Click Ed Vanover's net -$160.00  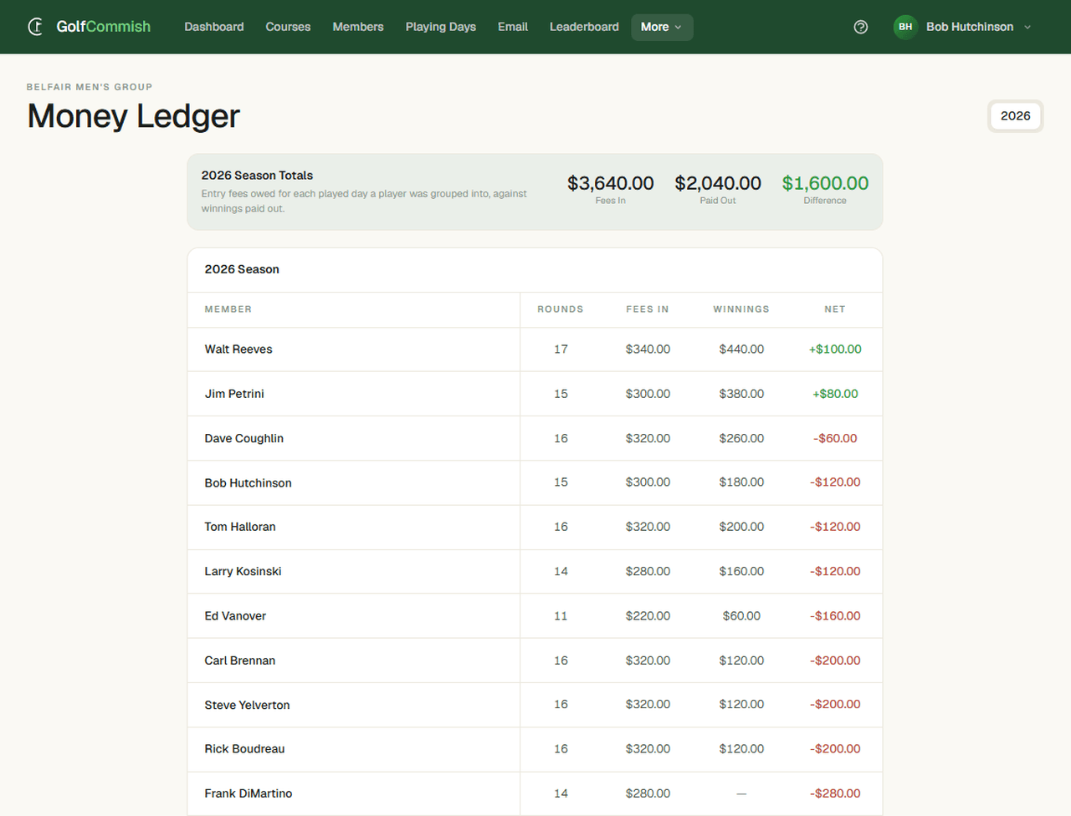coord(835,616)
